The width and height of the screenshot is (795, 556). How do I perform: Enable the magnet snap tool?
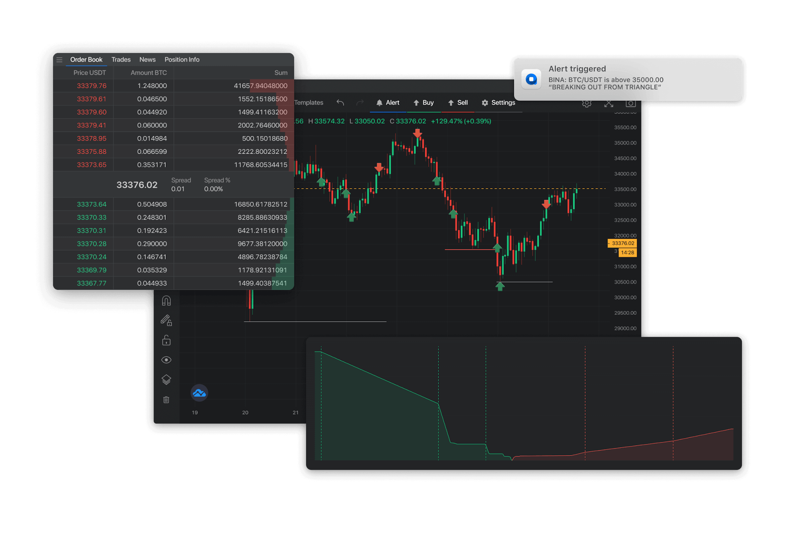(166, 301)
